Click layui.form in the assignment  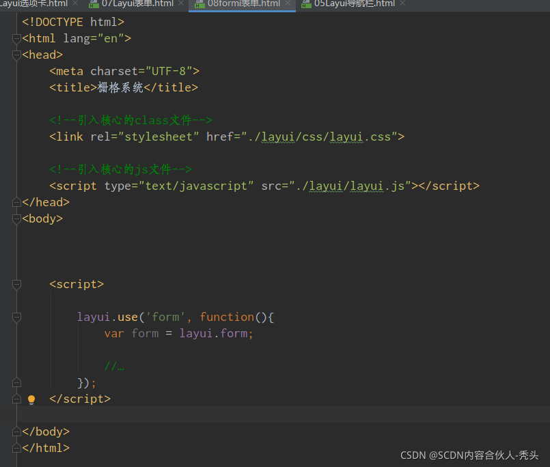[x=213, y=333]
